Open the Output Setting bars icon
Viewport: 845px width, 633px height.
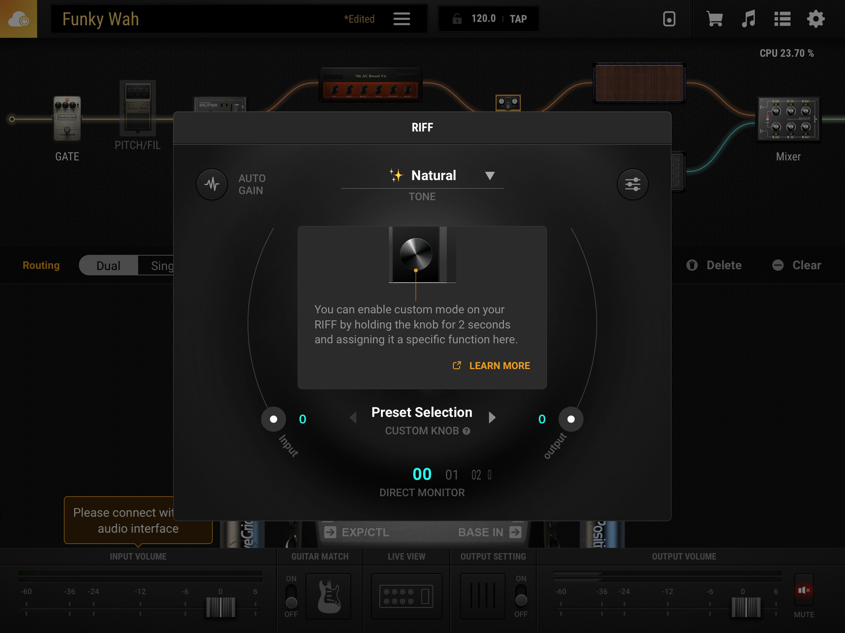pyautogui.click(x=482, y=596)
